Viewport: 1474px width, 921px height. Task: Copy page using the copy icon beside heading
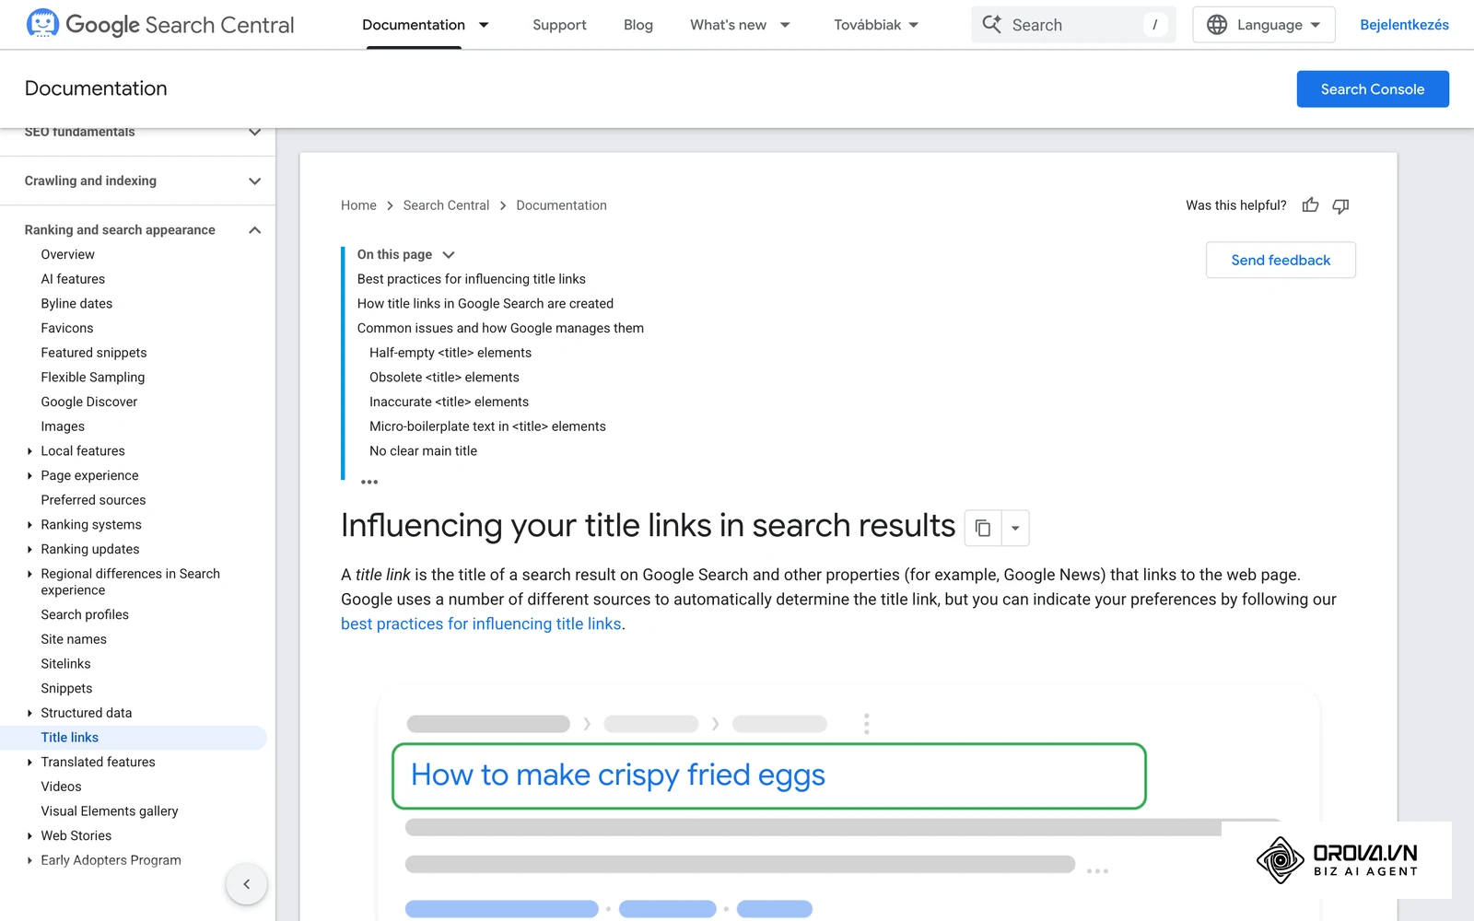(983, 528)
